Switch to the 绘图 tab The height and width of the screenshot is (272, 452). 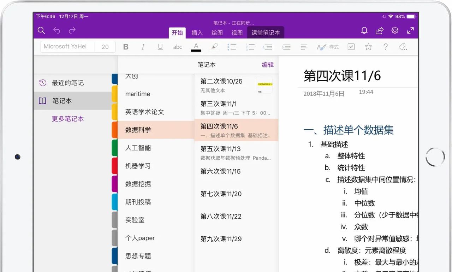[x=217, y=33]
